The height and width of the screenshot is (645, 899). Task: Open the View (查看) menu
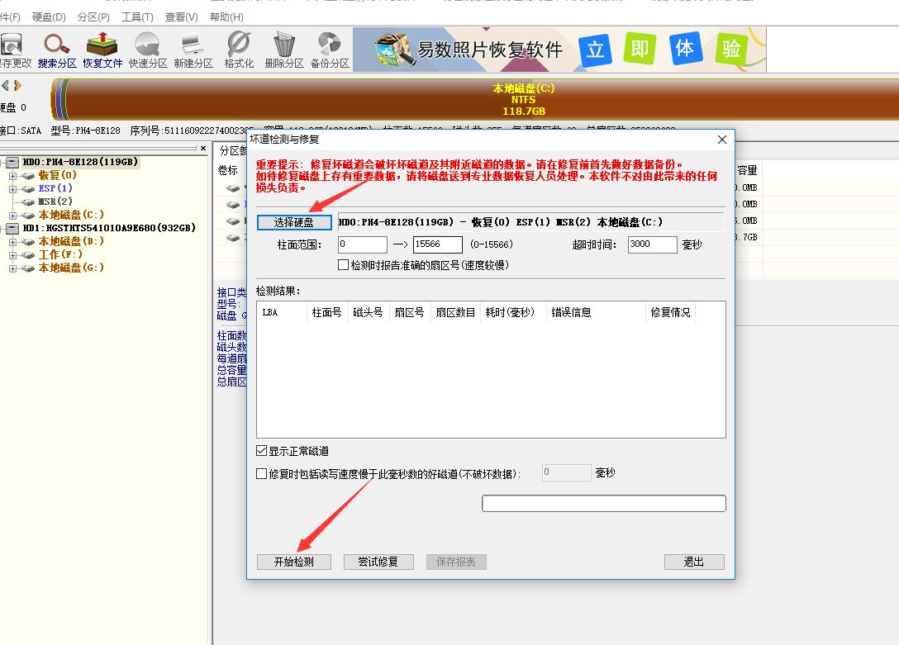[x=181, y=17]
